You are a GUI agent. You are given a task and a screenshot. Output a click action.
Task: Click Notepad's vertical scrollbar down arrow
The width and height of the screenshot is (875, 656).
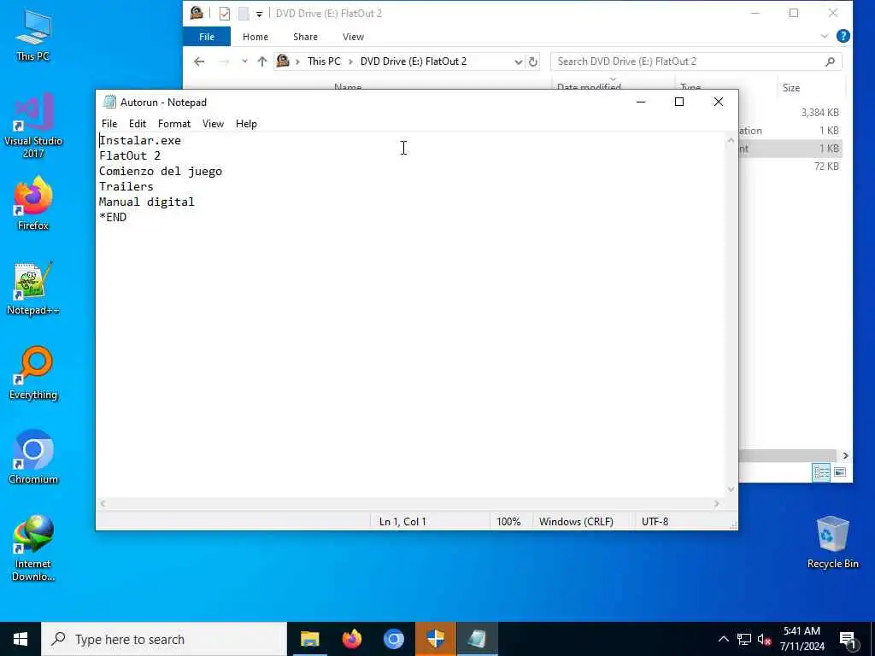(x=731, y=489)
